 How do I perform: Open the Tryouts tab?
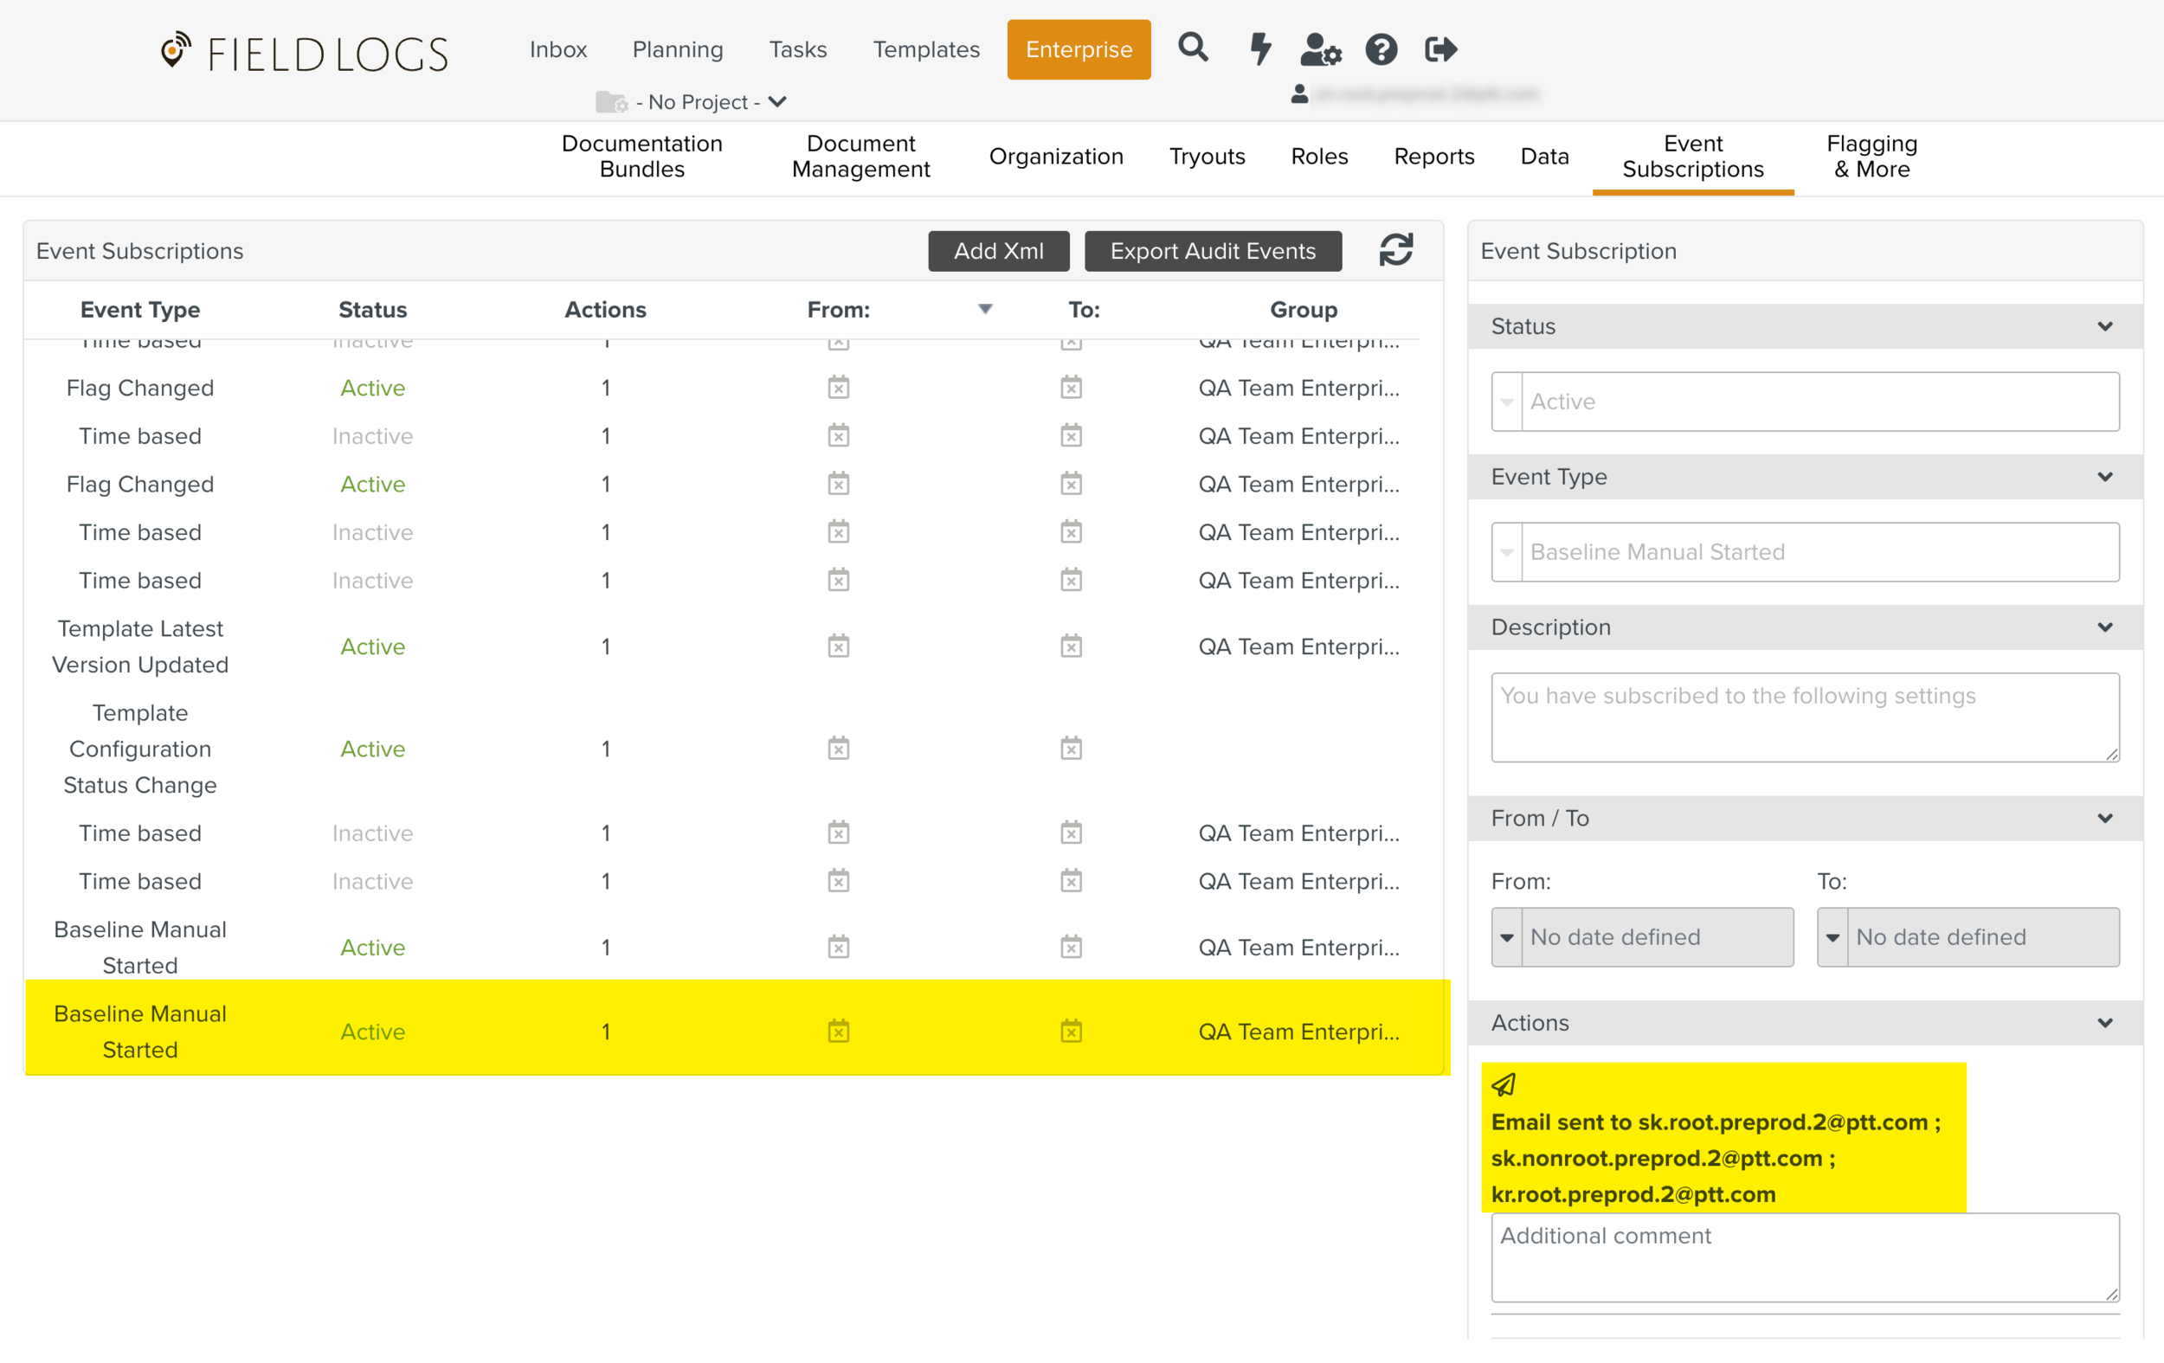pyautogui.click(x=1207, y=157)
